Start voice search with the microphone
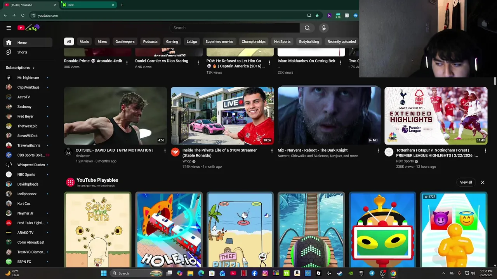The width and height of the screenshot is (497, 279). 323,28
